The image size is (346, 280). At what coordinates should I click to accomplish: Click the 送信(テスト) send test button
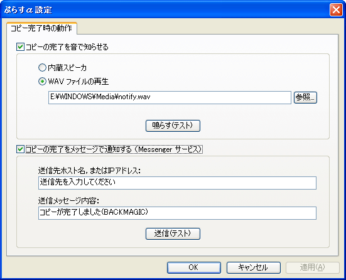click(x=173, y=234)
